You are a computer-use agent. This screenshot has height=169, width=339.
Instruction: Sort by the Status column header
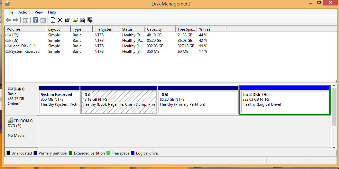[133, 29]
